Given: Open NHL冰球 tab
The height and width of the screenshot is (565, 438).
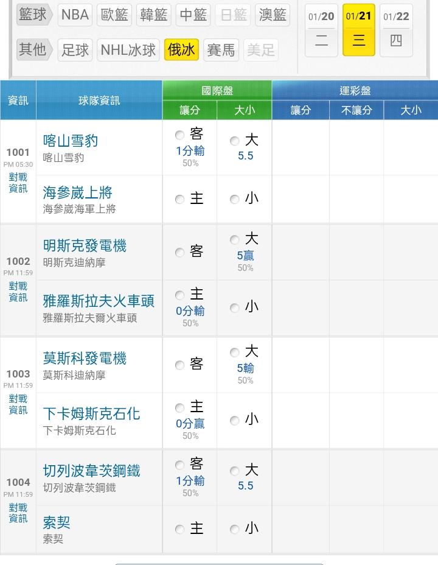Looking at the screenshot, I should pyautogui.click(x=128, y=50).
